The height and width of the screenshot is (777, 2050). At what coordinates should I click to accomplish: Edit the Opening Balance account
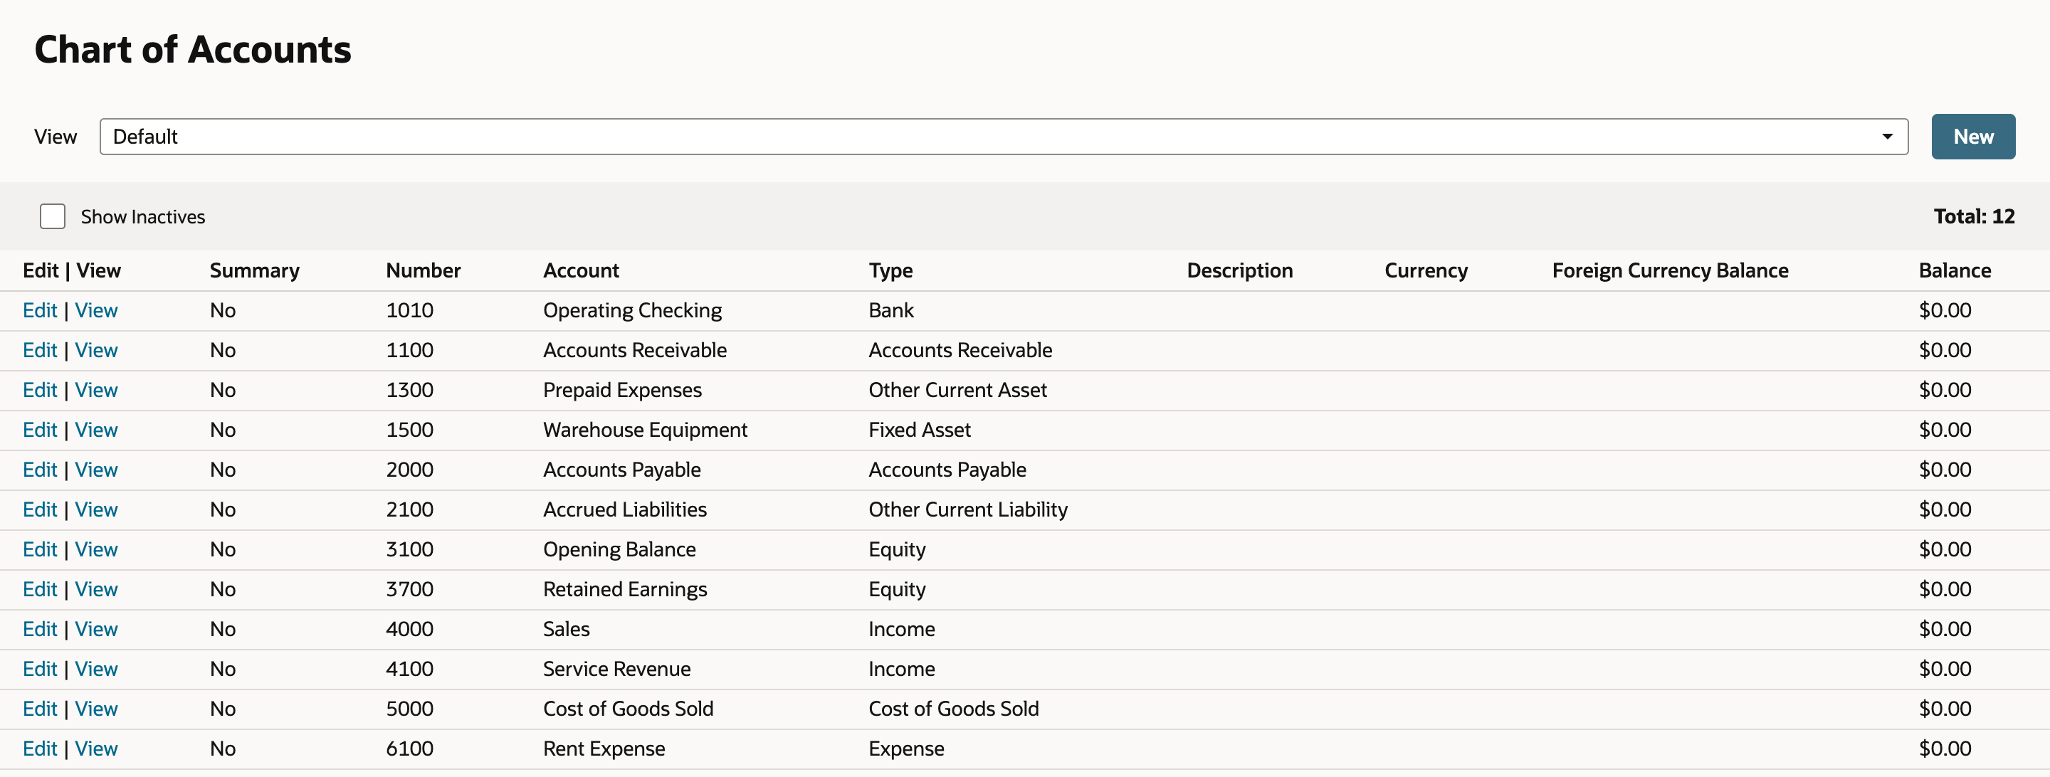(40, 549)
